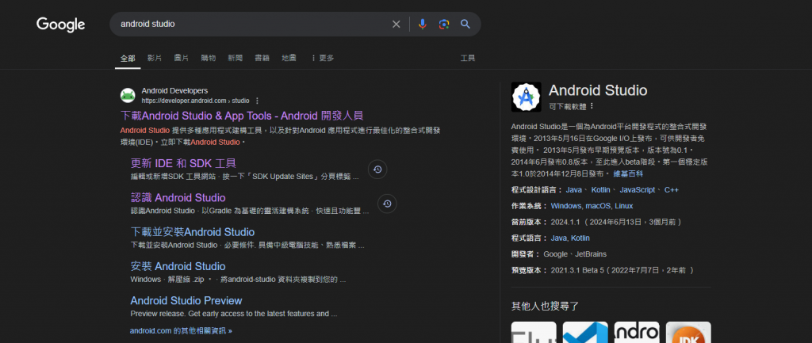Click Java in 程式設計語言 row
Screen dimensions: 812x343
click(574, 190)
